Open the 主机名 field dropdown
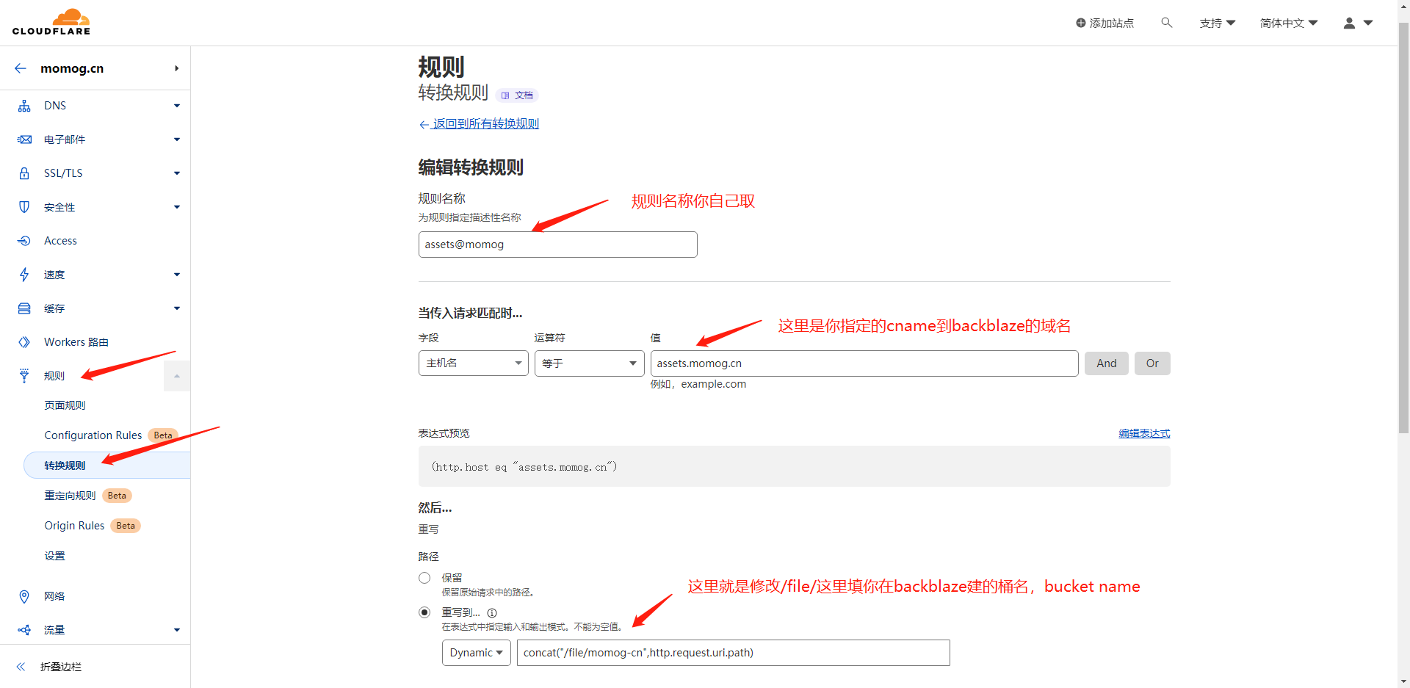Image resolution: width=1410 pixels, height=688 pixels. [473, 363]
